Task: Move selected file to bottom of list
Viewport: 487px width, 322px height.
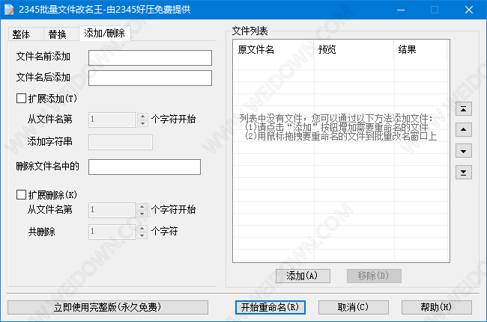Action: (x=463, y=173)
